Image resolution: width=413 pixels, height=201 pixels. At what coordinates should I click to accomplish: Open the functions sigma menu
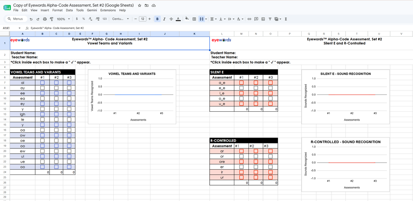pyautogui.click(x=286, y=19)
